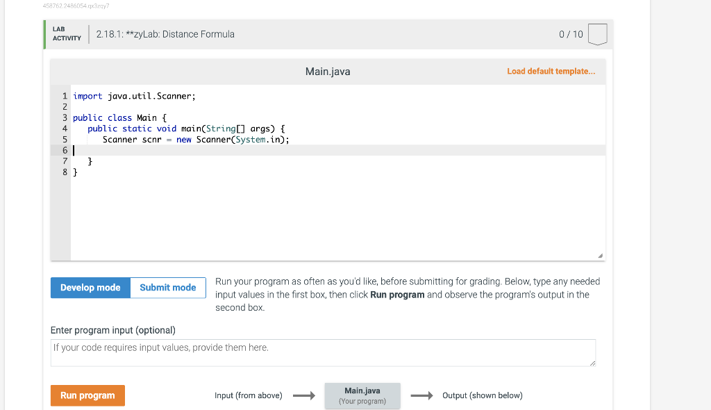Focus the program input text box
Viewport: 711px width, 410px height.
coord(323,352)
